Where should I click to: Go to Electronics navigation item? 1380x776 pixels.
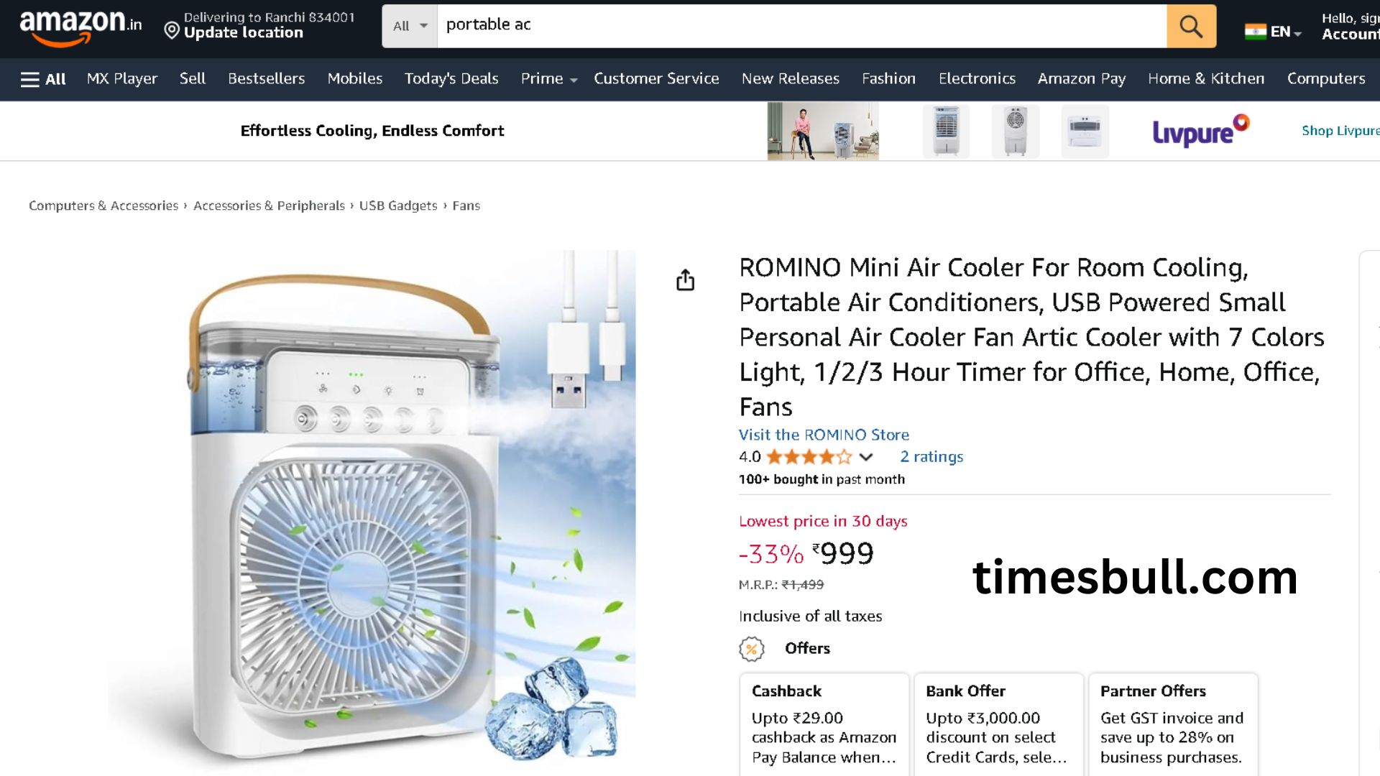click(976, 79)
